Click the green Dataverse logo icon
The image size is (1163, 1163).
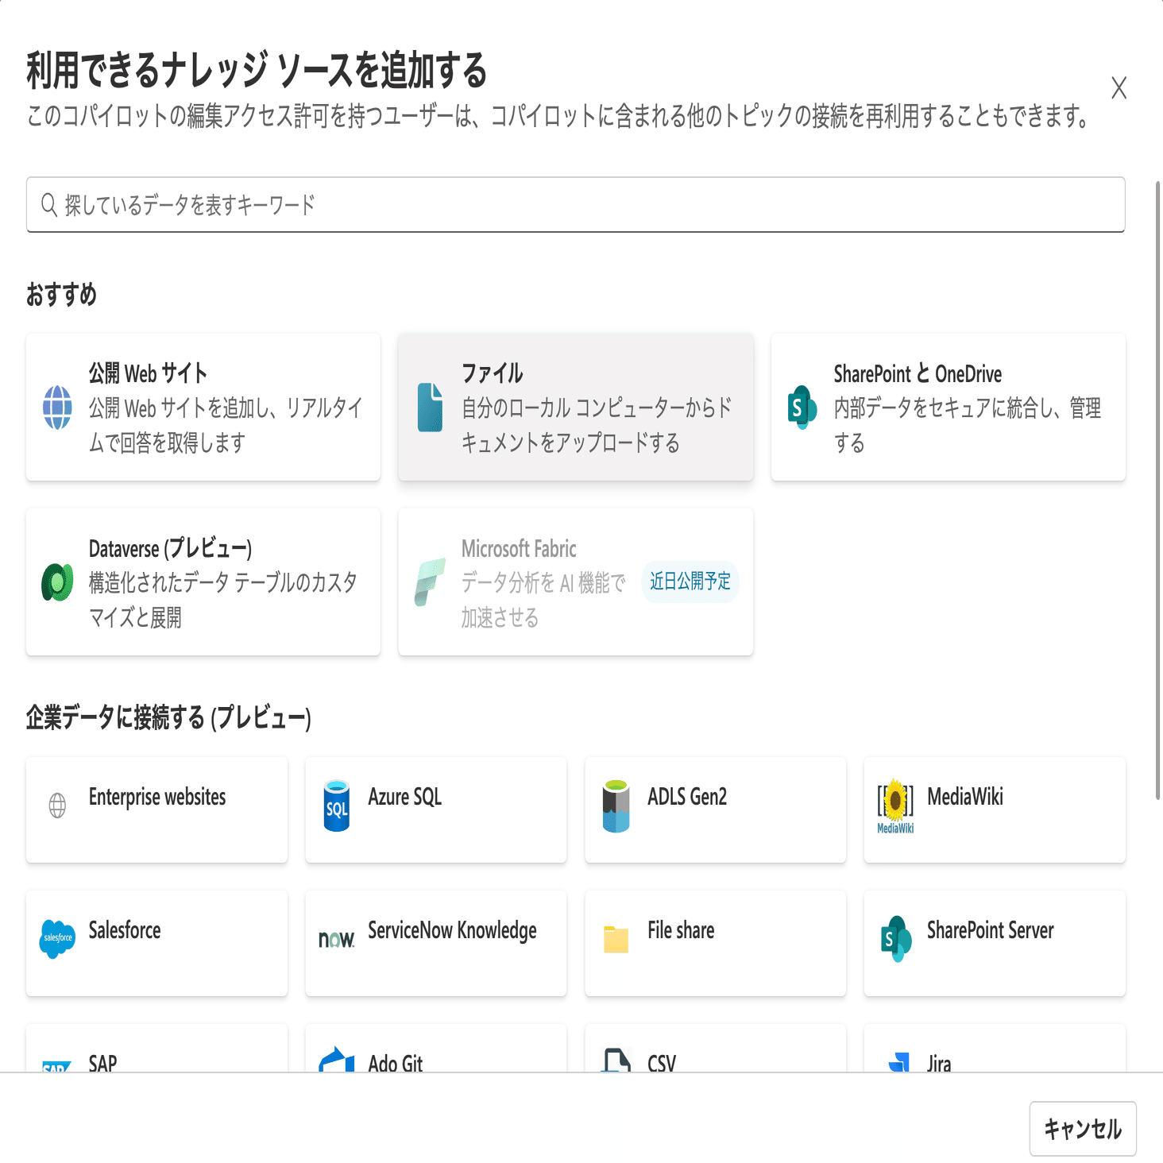pyautogui.click(x=57, y=582)
